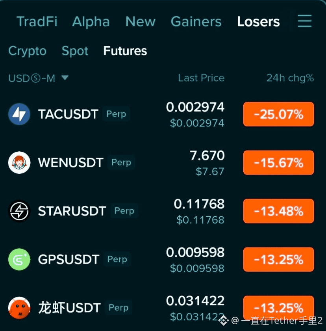Viewport: 326px width, 331px height.
Task: Switch to the Crypto sub-tab
Action: point(27,51)
